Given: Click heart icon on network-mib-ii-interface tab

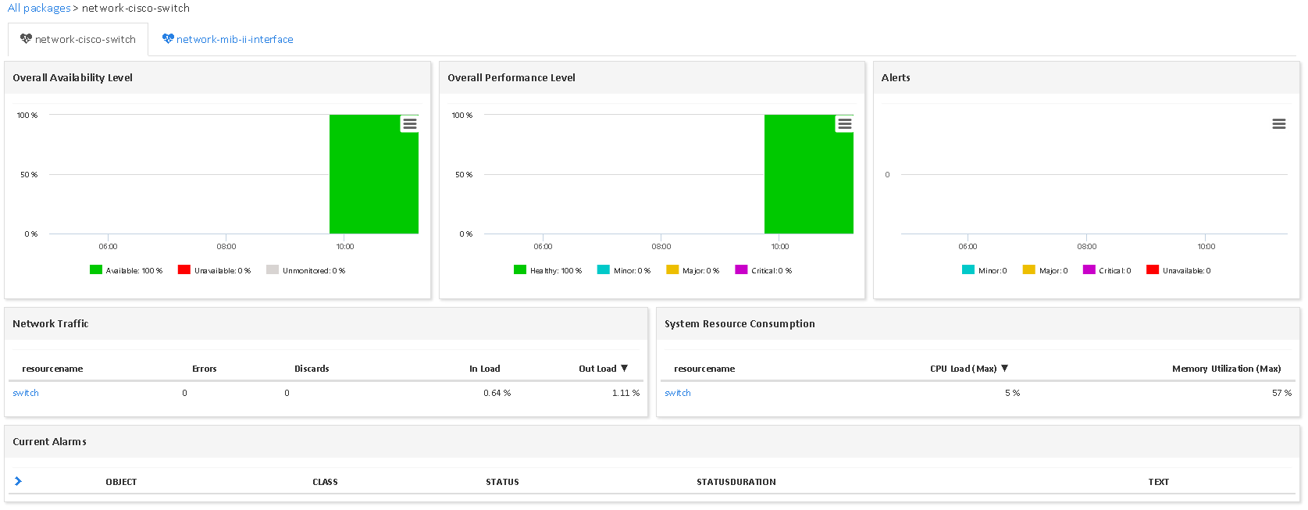Looking at the screenshot, I should (x=167, y=39).
